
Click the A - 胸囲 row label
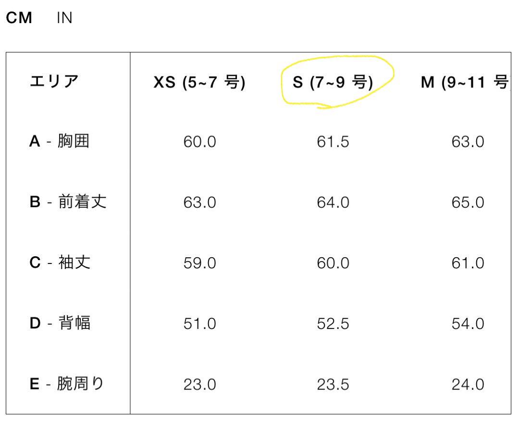tap(59, 141)
